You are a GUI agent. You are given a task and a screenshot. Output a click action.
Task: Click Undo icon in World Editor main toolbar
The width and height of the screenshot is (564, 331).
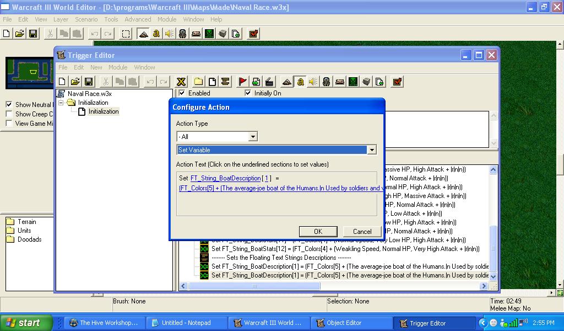coord(95,34)
